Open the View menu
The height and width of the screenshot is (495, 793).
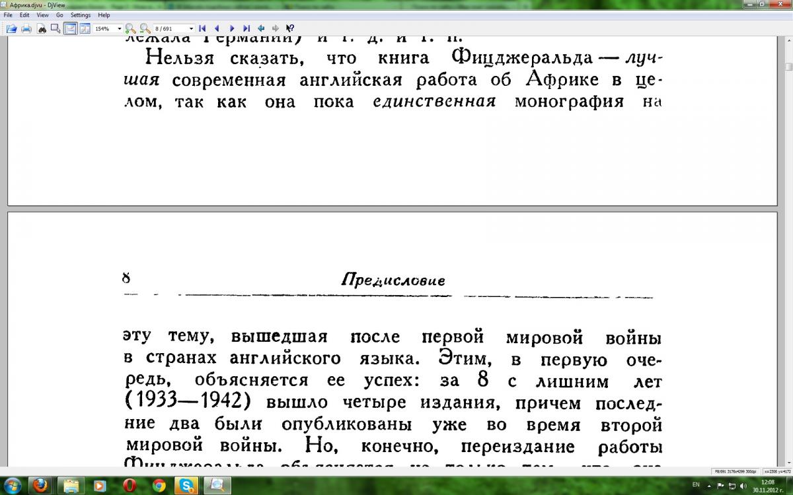[x=42, y=15]
